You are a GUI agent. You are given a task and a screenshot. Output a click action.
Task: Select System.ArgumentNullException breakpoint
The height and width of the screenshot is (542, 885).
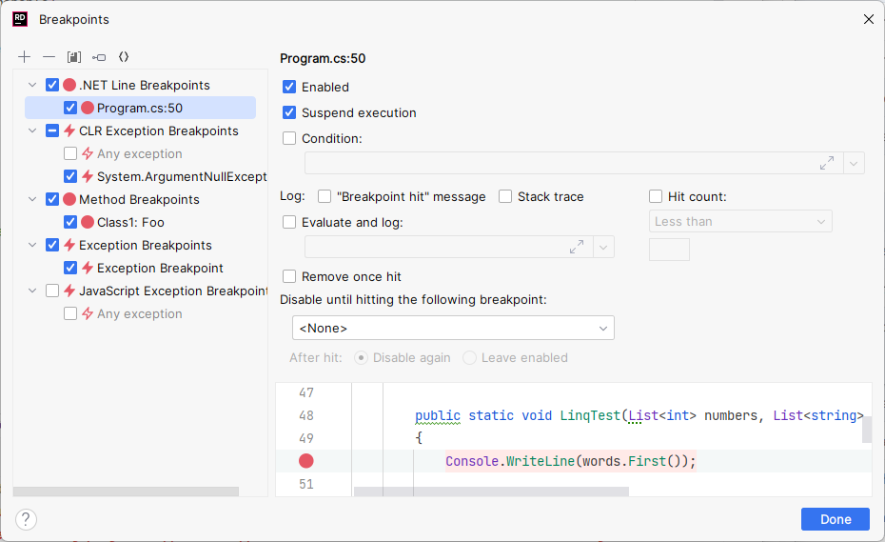click(x=182, y=176)
